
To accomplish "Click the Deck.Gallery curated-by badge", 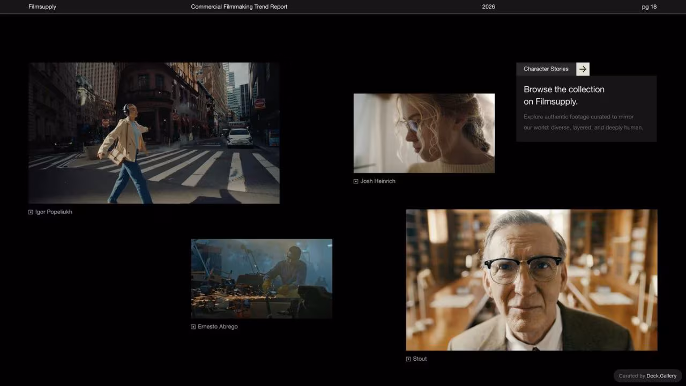I will click(647, 376).
